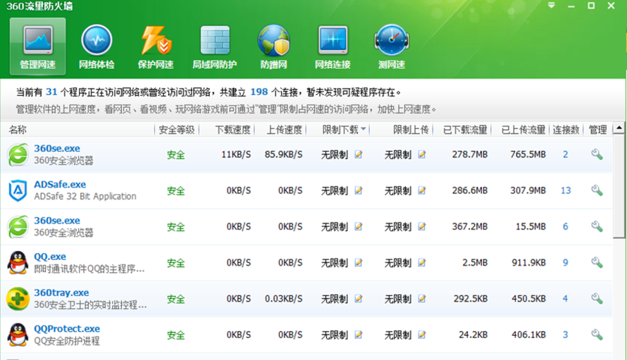
Task: Open manage wrench for QQProtect.exe
Action: point(597,335)
